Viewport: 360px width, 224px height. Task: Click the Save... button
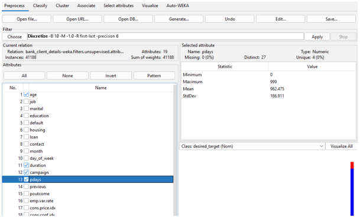tap(331, 19)
